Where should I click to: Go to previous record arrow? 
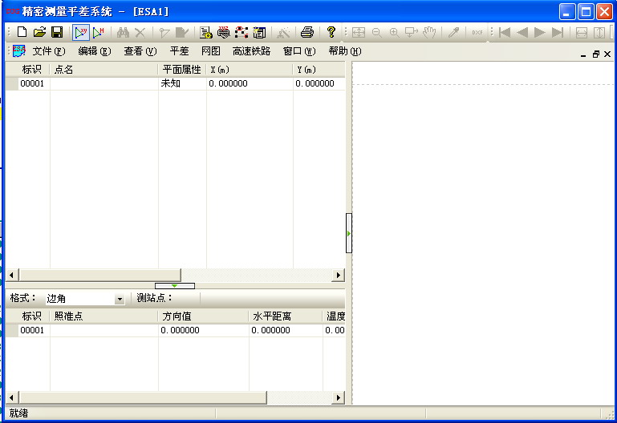click(x=522, y=32)
